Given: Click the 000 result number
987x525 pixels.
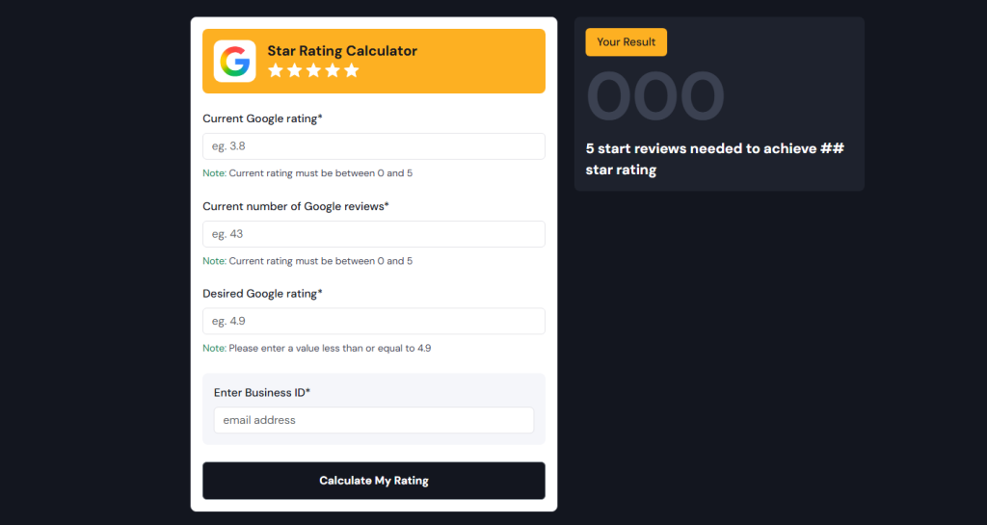Looking at the screenshot, I should pyautogui.click(x=655, y=97).
